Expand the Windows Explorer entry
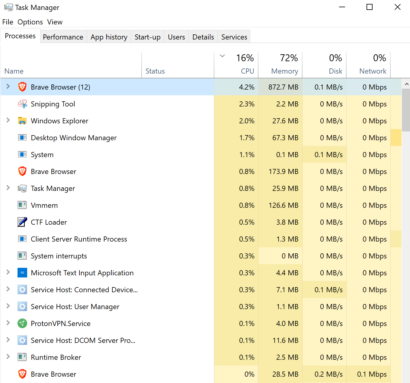Viewport: 410px width, 383px height. [8, 120]
